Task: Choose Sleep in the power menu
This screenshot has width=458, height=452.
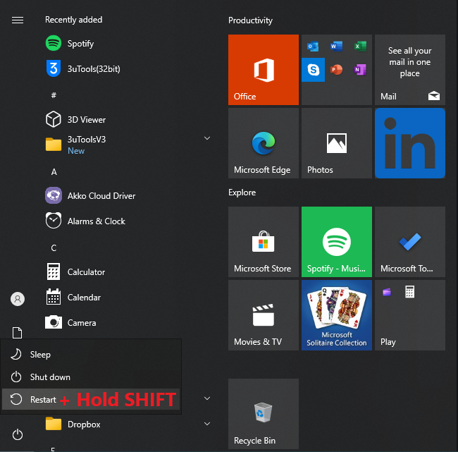Action: [x=40, y=355]
